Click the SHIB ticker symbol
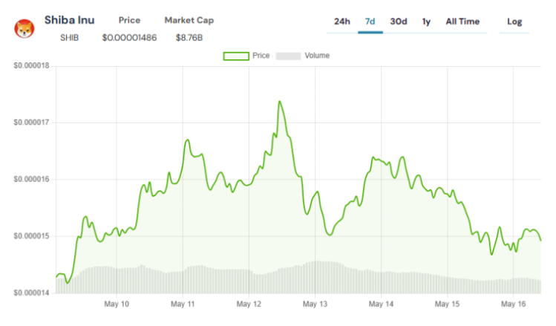This screenshot has width=556, height=326. 69,38
